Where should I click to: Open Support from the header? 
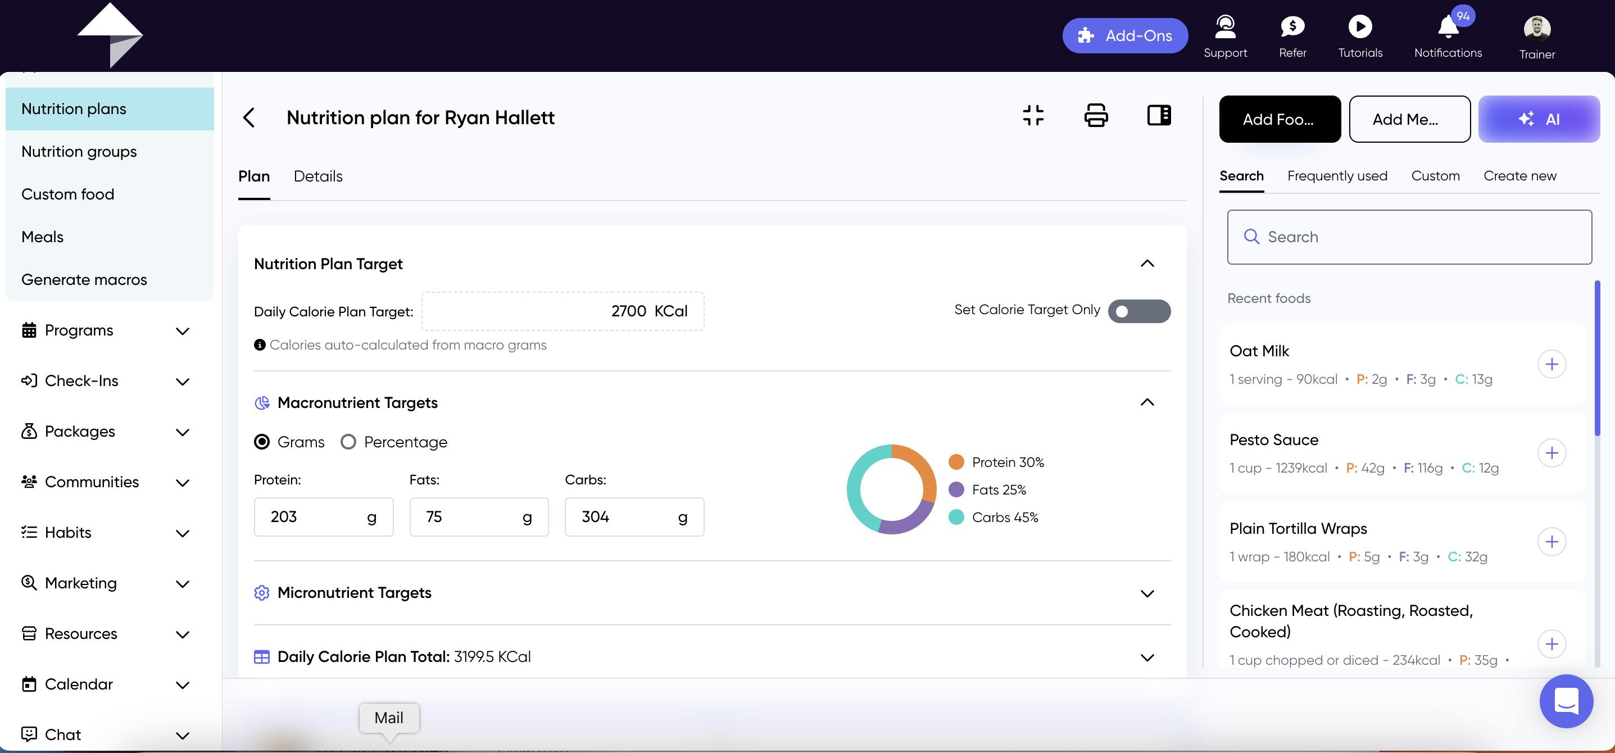click(x=1225, y=37)
